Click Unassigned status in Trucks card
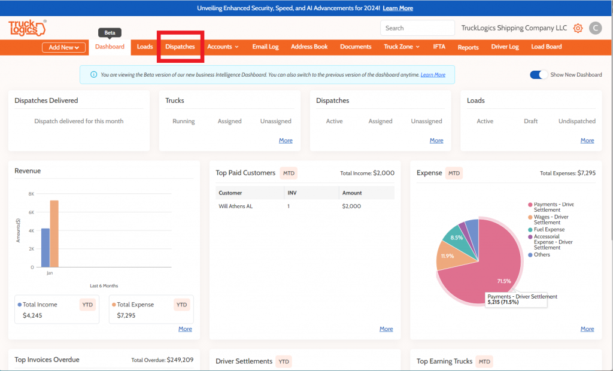The width and height of the screenshot is (613, 371). click(275, 121)
